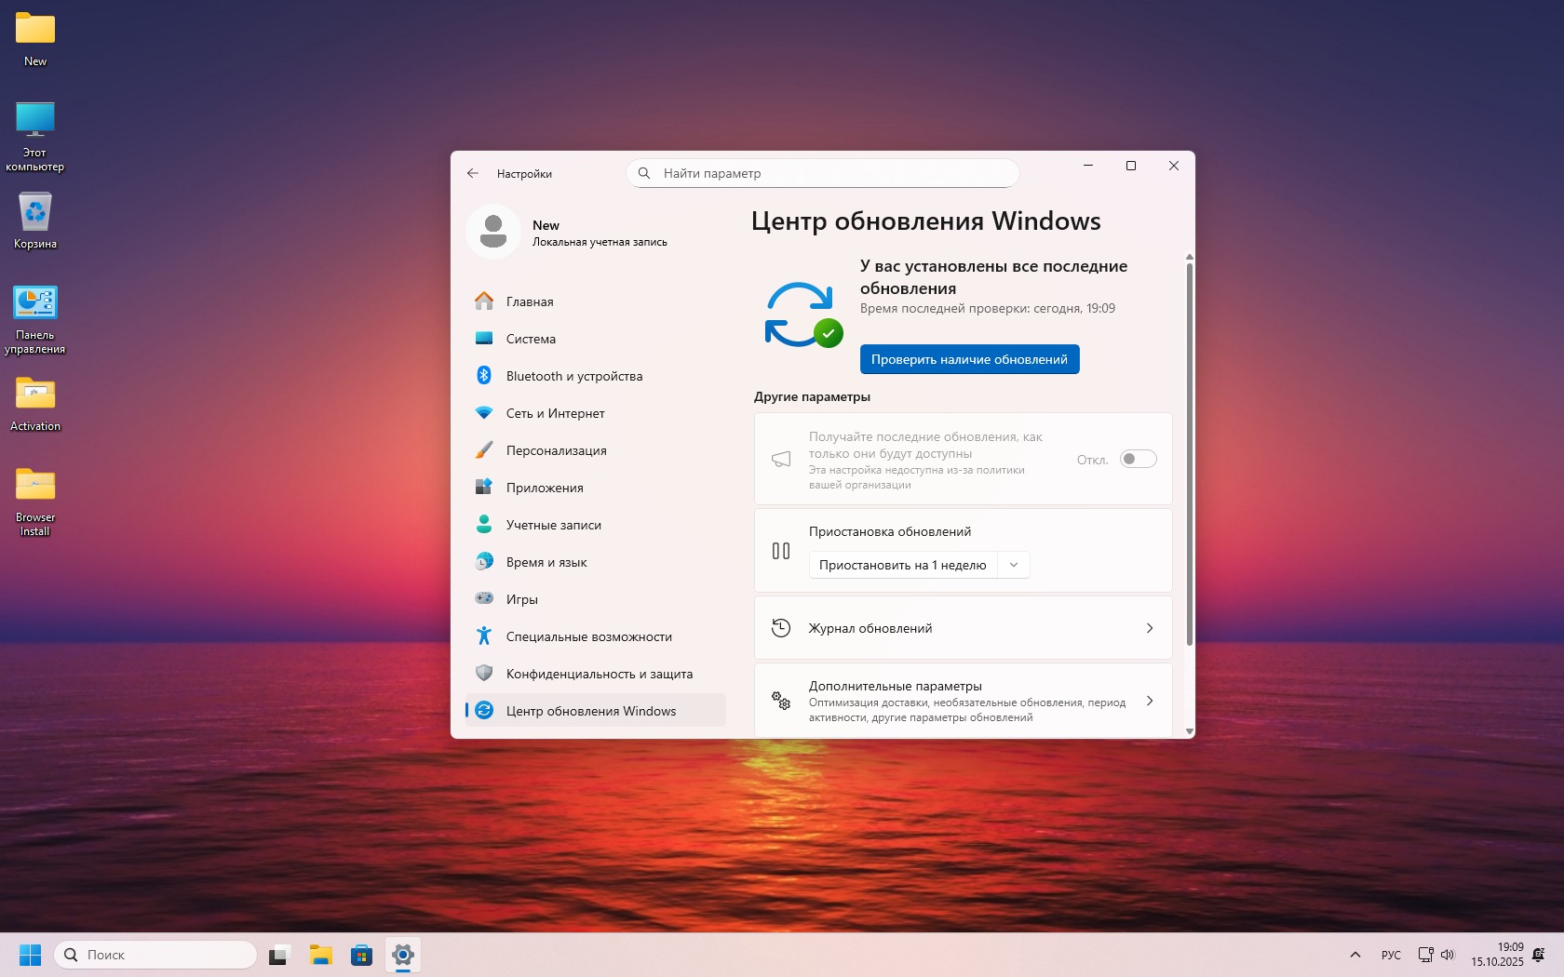Click the Bluetooth icon in the sidebar
This screenshot has height=977, width=1564.
484,376
